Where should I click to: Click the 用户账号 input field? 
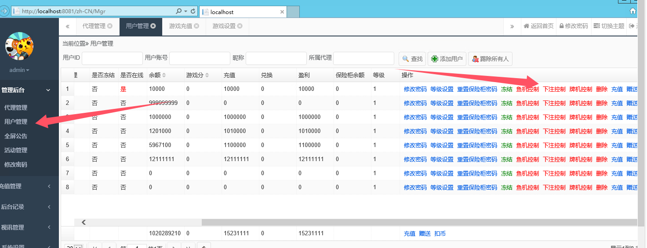(x=200, y=58)
